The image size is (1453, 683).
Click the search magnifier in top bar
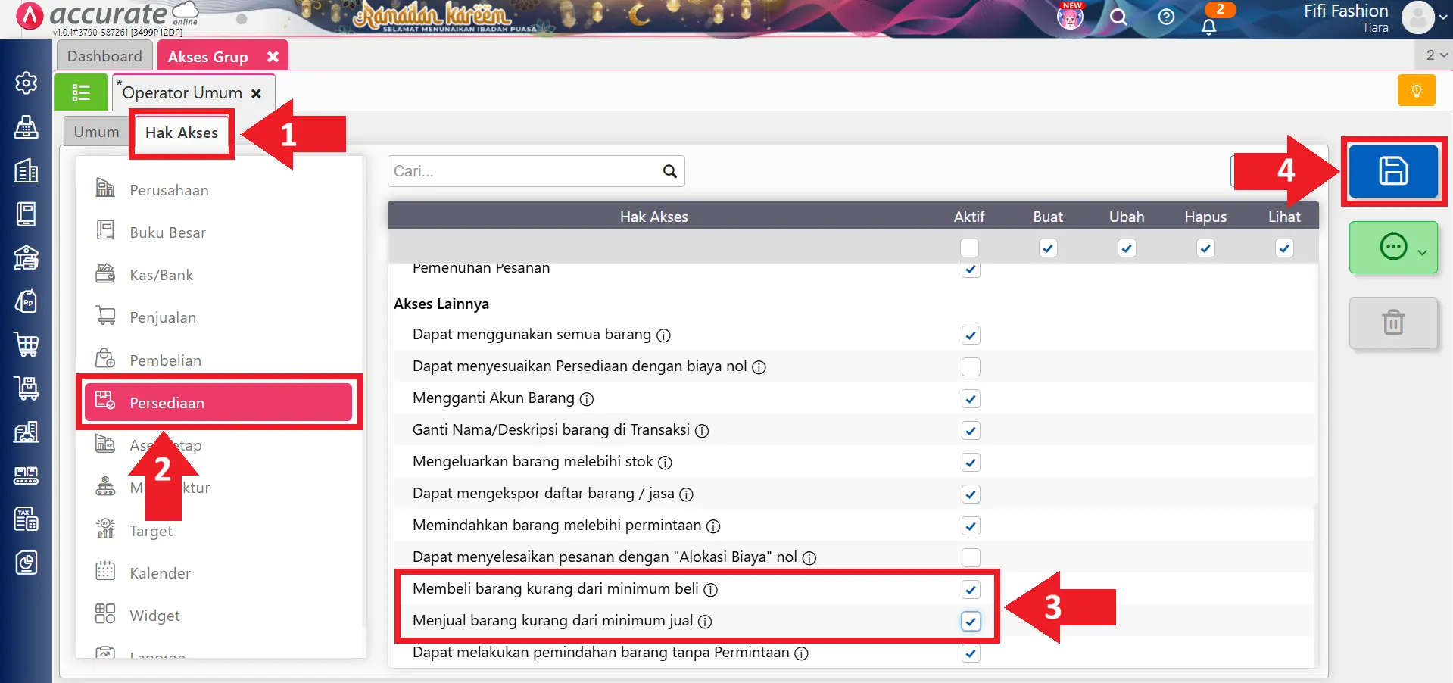coord(1118,17)
